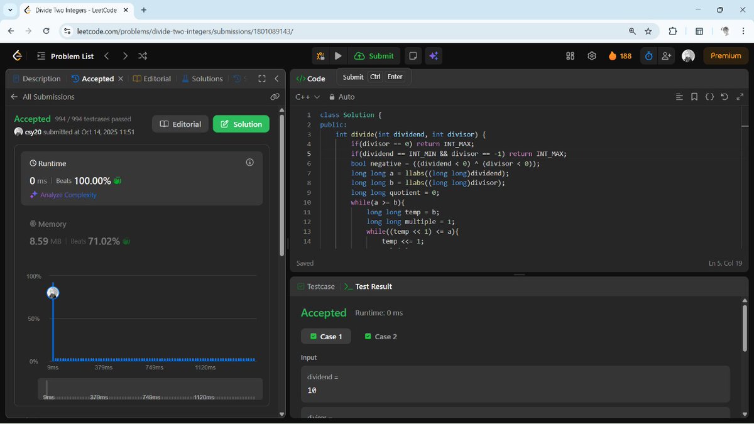Format code with the align icon

tap(679, 97)
